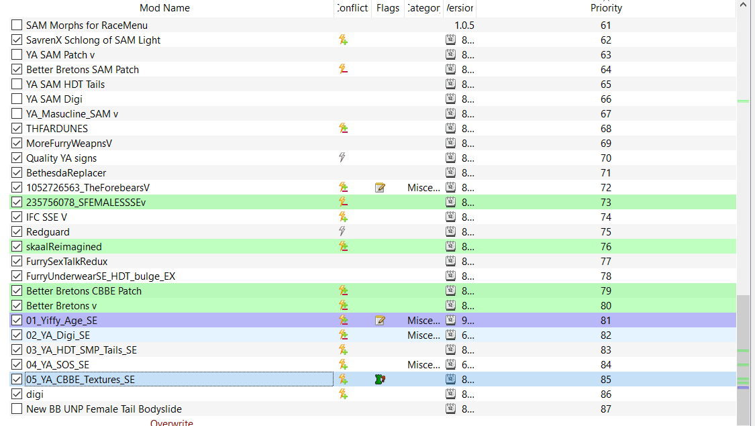This screenshot has height=426, width=755.
Task: Select the Redguard mod row
Action: tap(372, 231)
